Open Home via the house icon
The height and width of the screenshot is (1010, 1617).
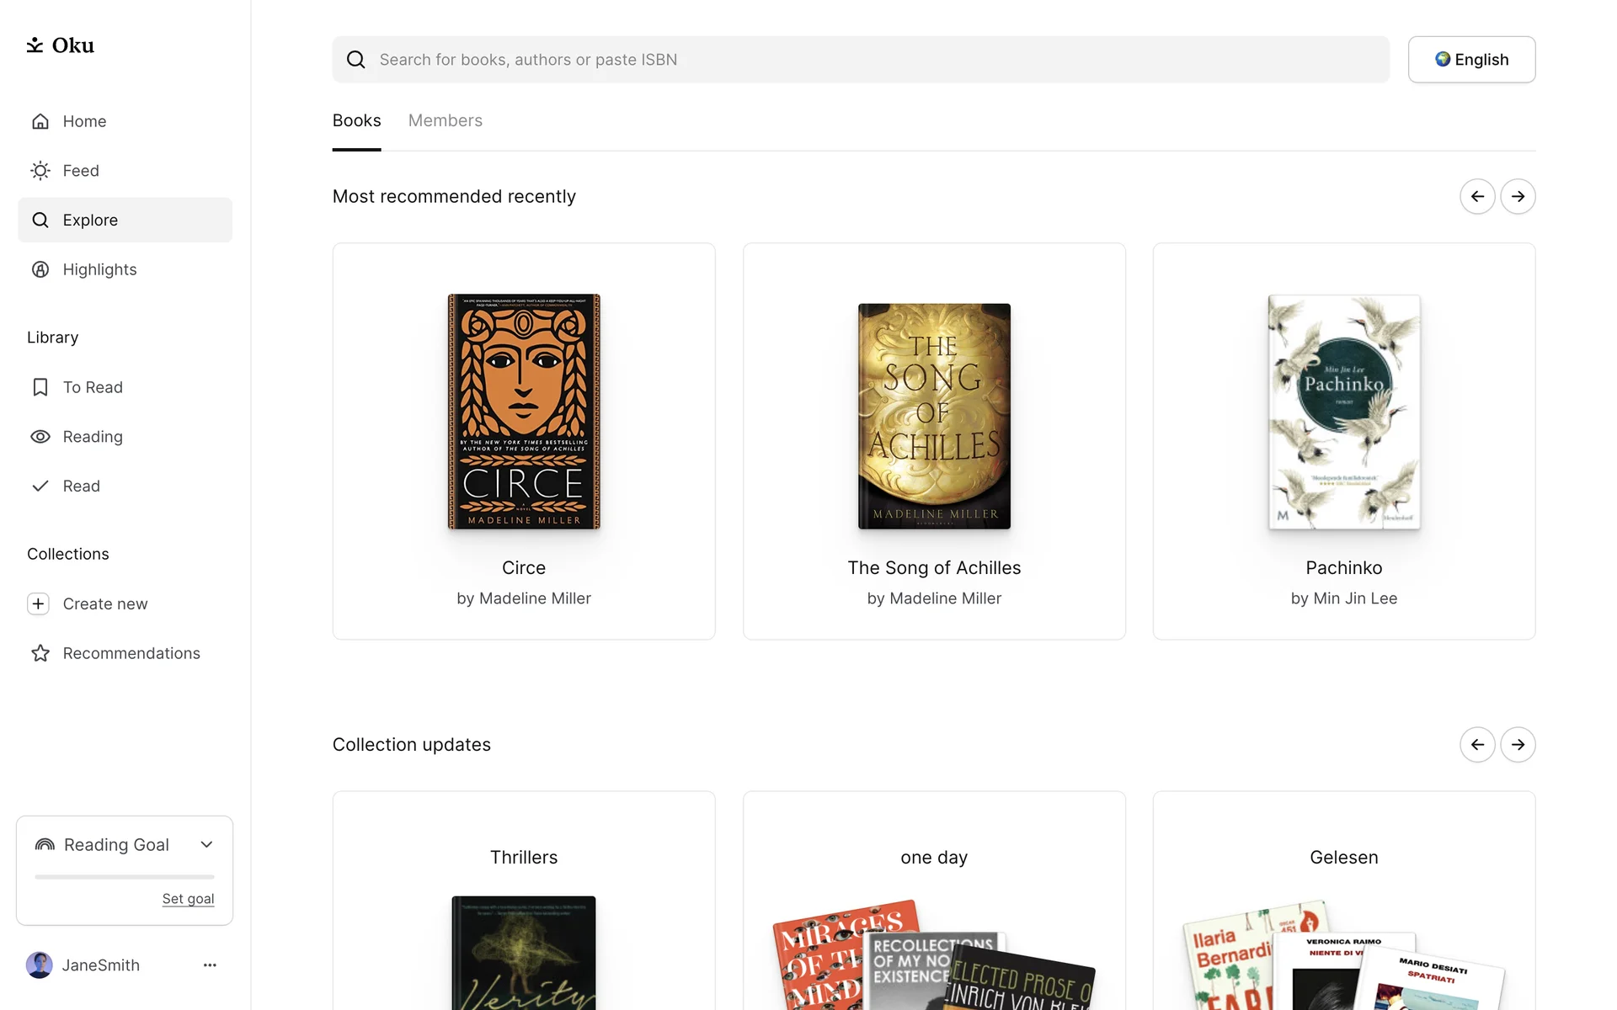pyautogui.click(x=40, y=121)
